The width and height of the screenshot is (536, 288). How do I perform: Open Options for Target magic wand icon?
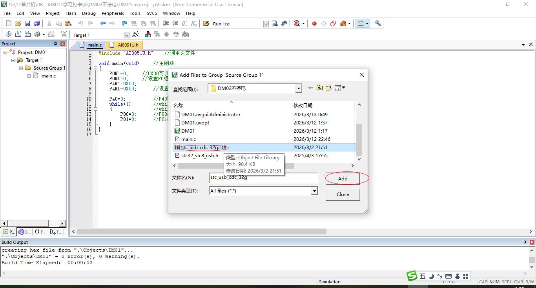[136, 34]
